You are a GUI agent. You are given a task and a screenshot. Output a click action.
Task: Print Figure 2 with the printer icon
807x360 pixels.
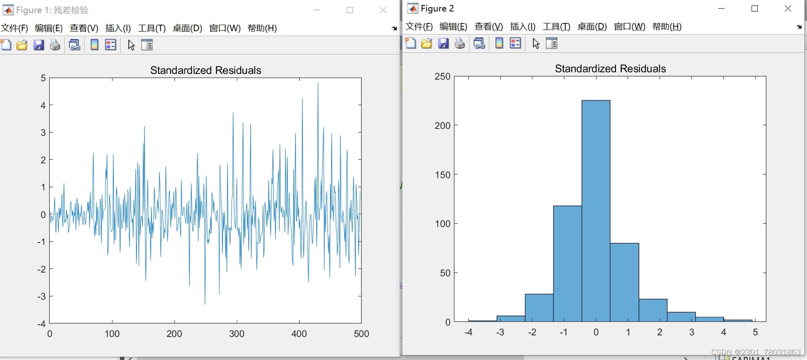click(460, 43)
